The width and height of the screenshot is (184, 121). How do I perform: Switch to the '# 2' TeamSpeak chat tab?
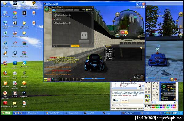click(x=125, y=100)
